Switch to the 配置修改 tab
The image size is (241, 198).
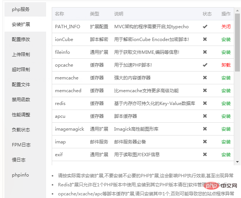click(21, 39)
